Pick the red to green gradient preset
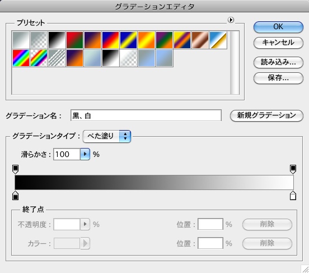 coord(74,40)
